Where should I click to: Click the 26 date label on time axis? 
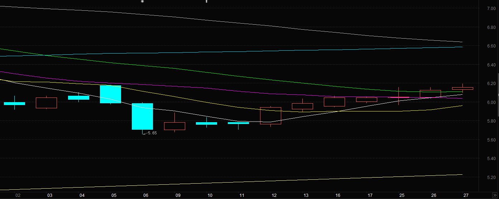pos(434,195)
